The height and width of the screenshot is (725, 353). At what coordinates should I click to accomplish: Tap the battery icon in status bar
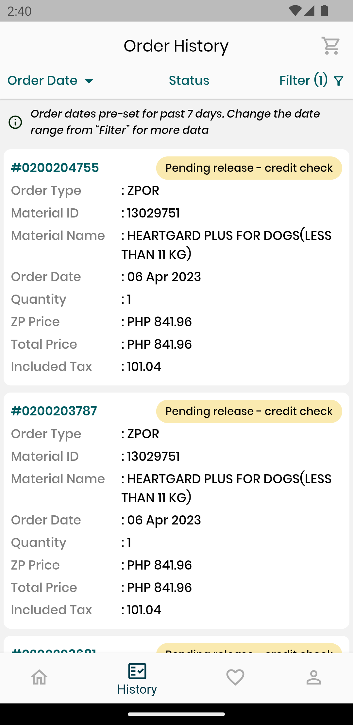click(x=324, y=11)
